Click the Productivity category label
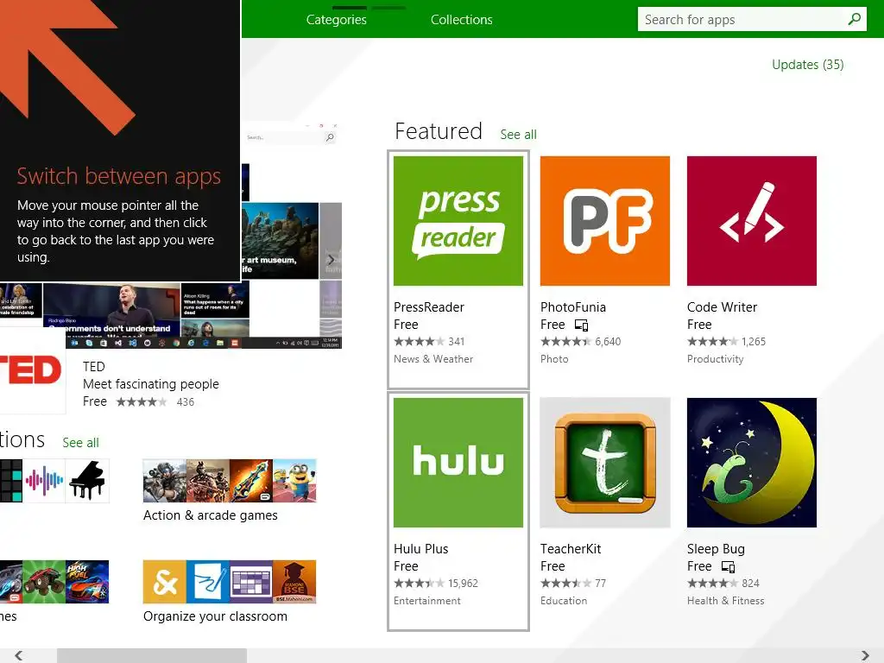This screenshot has width=884, height=663. (x=715, y=359)
